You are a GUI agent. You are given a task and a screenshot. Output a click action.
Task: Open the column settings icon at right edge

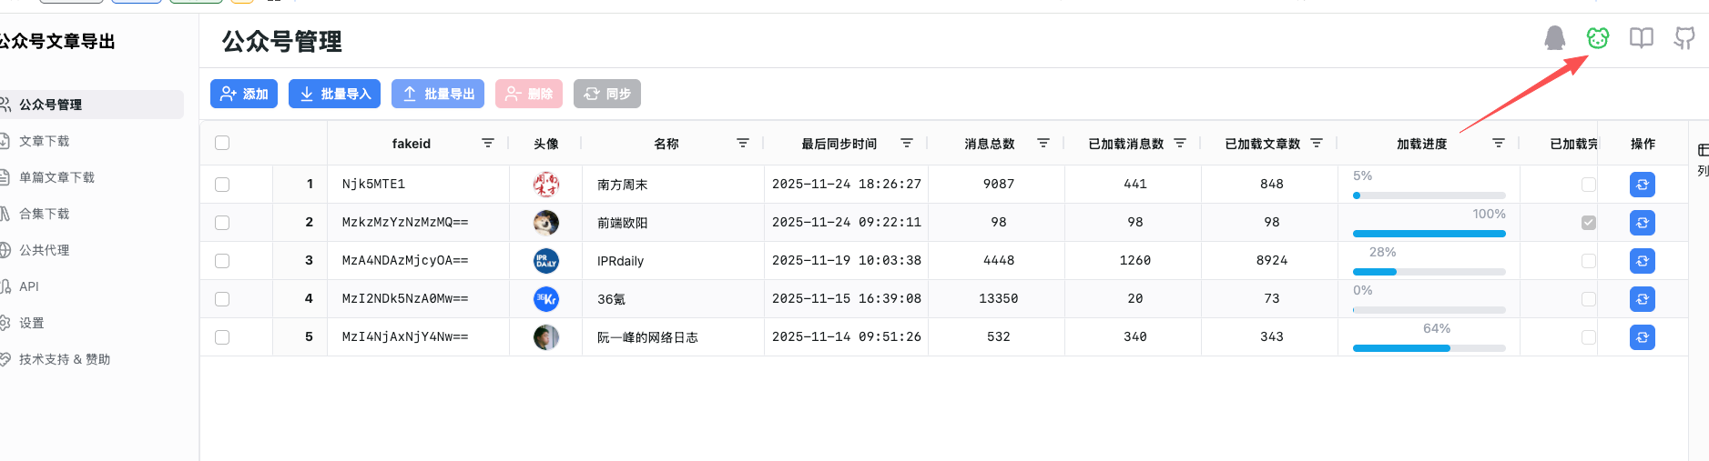point(1702,150)
